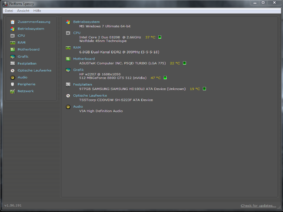The image size is (283, 212).
Task: Click the CPU chip icon in sidebar
Action: (x=12, y=36)
